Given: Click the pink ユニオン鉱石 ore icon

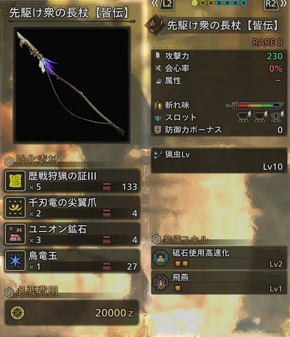Looking at the screenshot, I should click(15, 234).
